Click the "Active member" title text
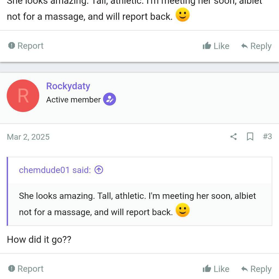The width and height of the screenshot is (279, 279). click(x=73, y=100)
